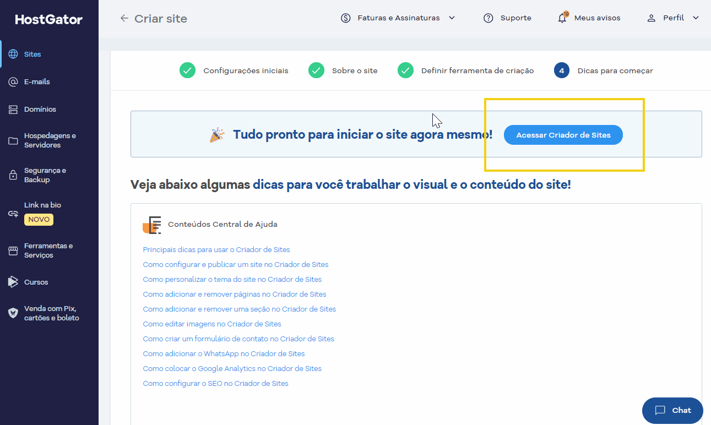Click the Meus avisos bell icon

[562, 18]
